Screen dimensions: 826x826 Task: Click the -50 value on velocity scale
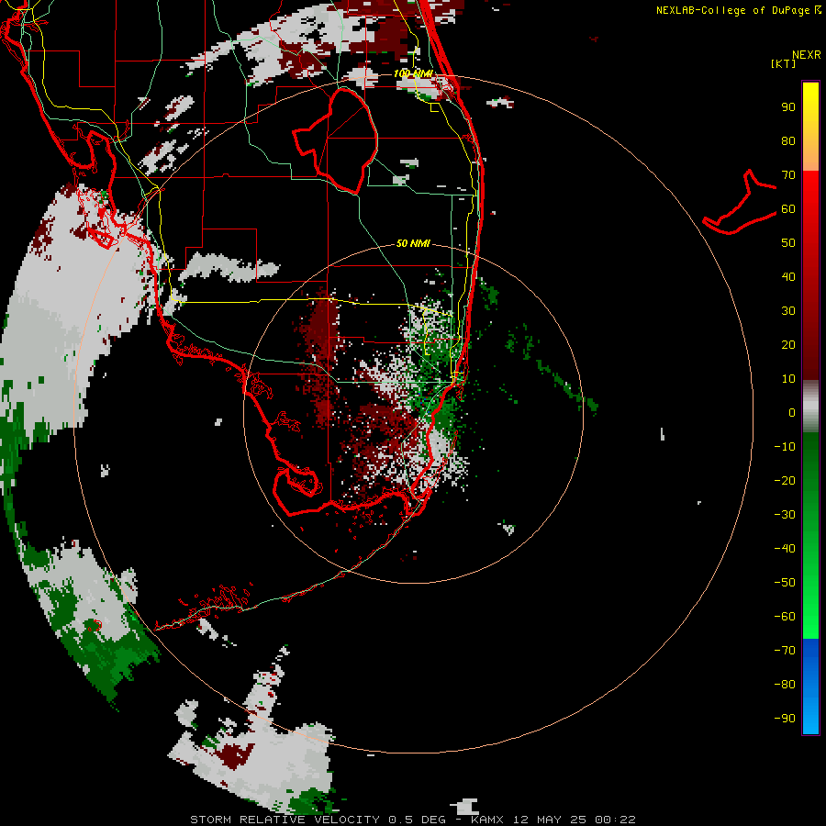click(x=785, y=583)
